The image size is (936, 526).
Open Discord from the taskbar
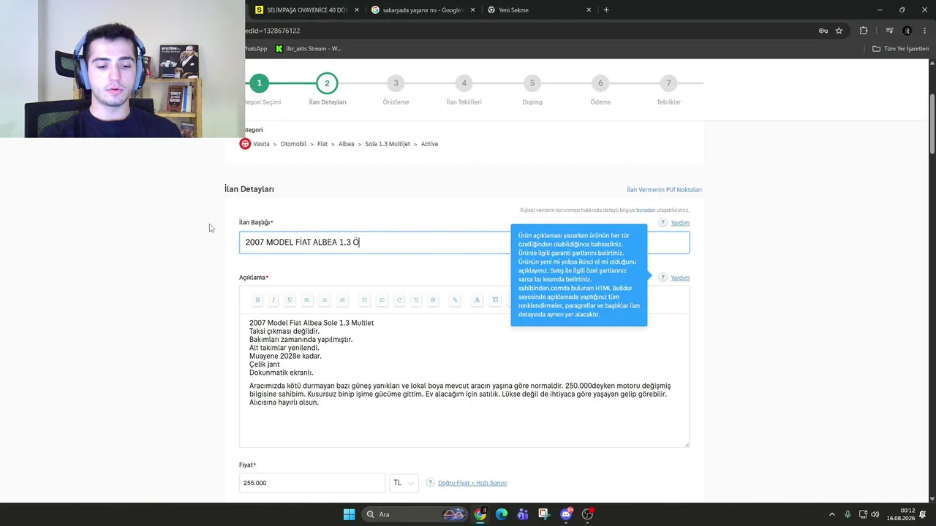[x=566, y=514]
